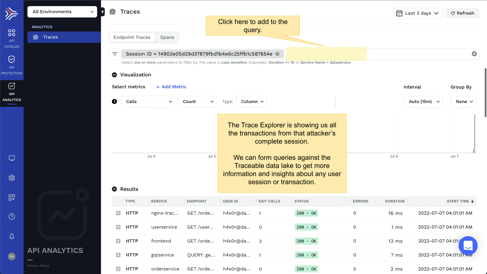Collapse the Visualization section
Viewport: 487px width, 274px height.
tap(114, 75)
